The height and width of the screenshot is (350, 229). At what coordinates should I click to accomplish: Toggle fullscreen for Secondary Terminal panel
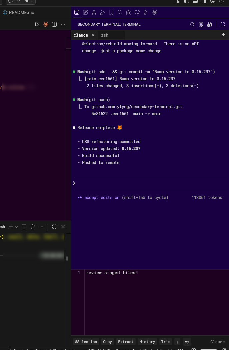click(x=223, y=24)
